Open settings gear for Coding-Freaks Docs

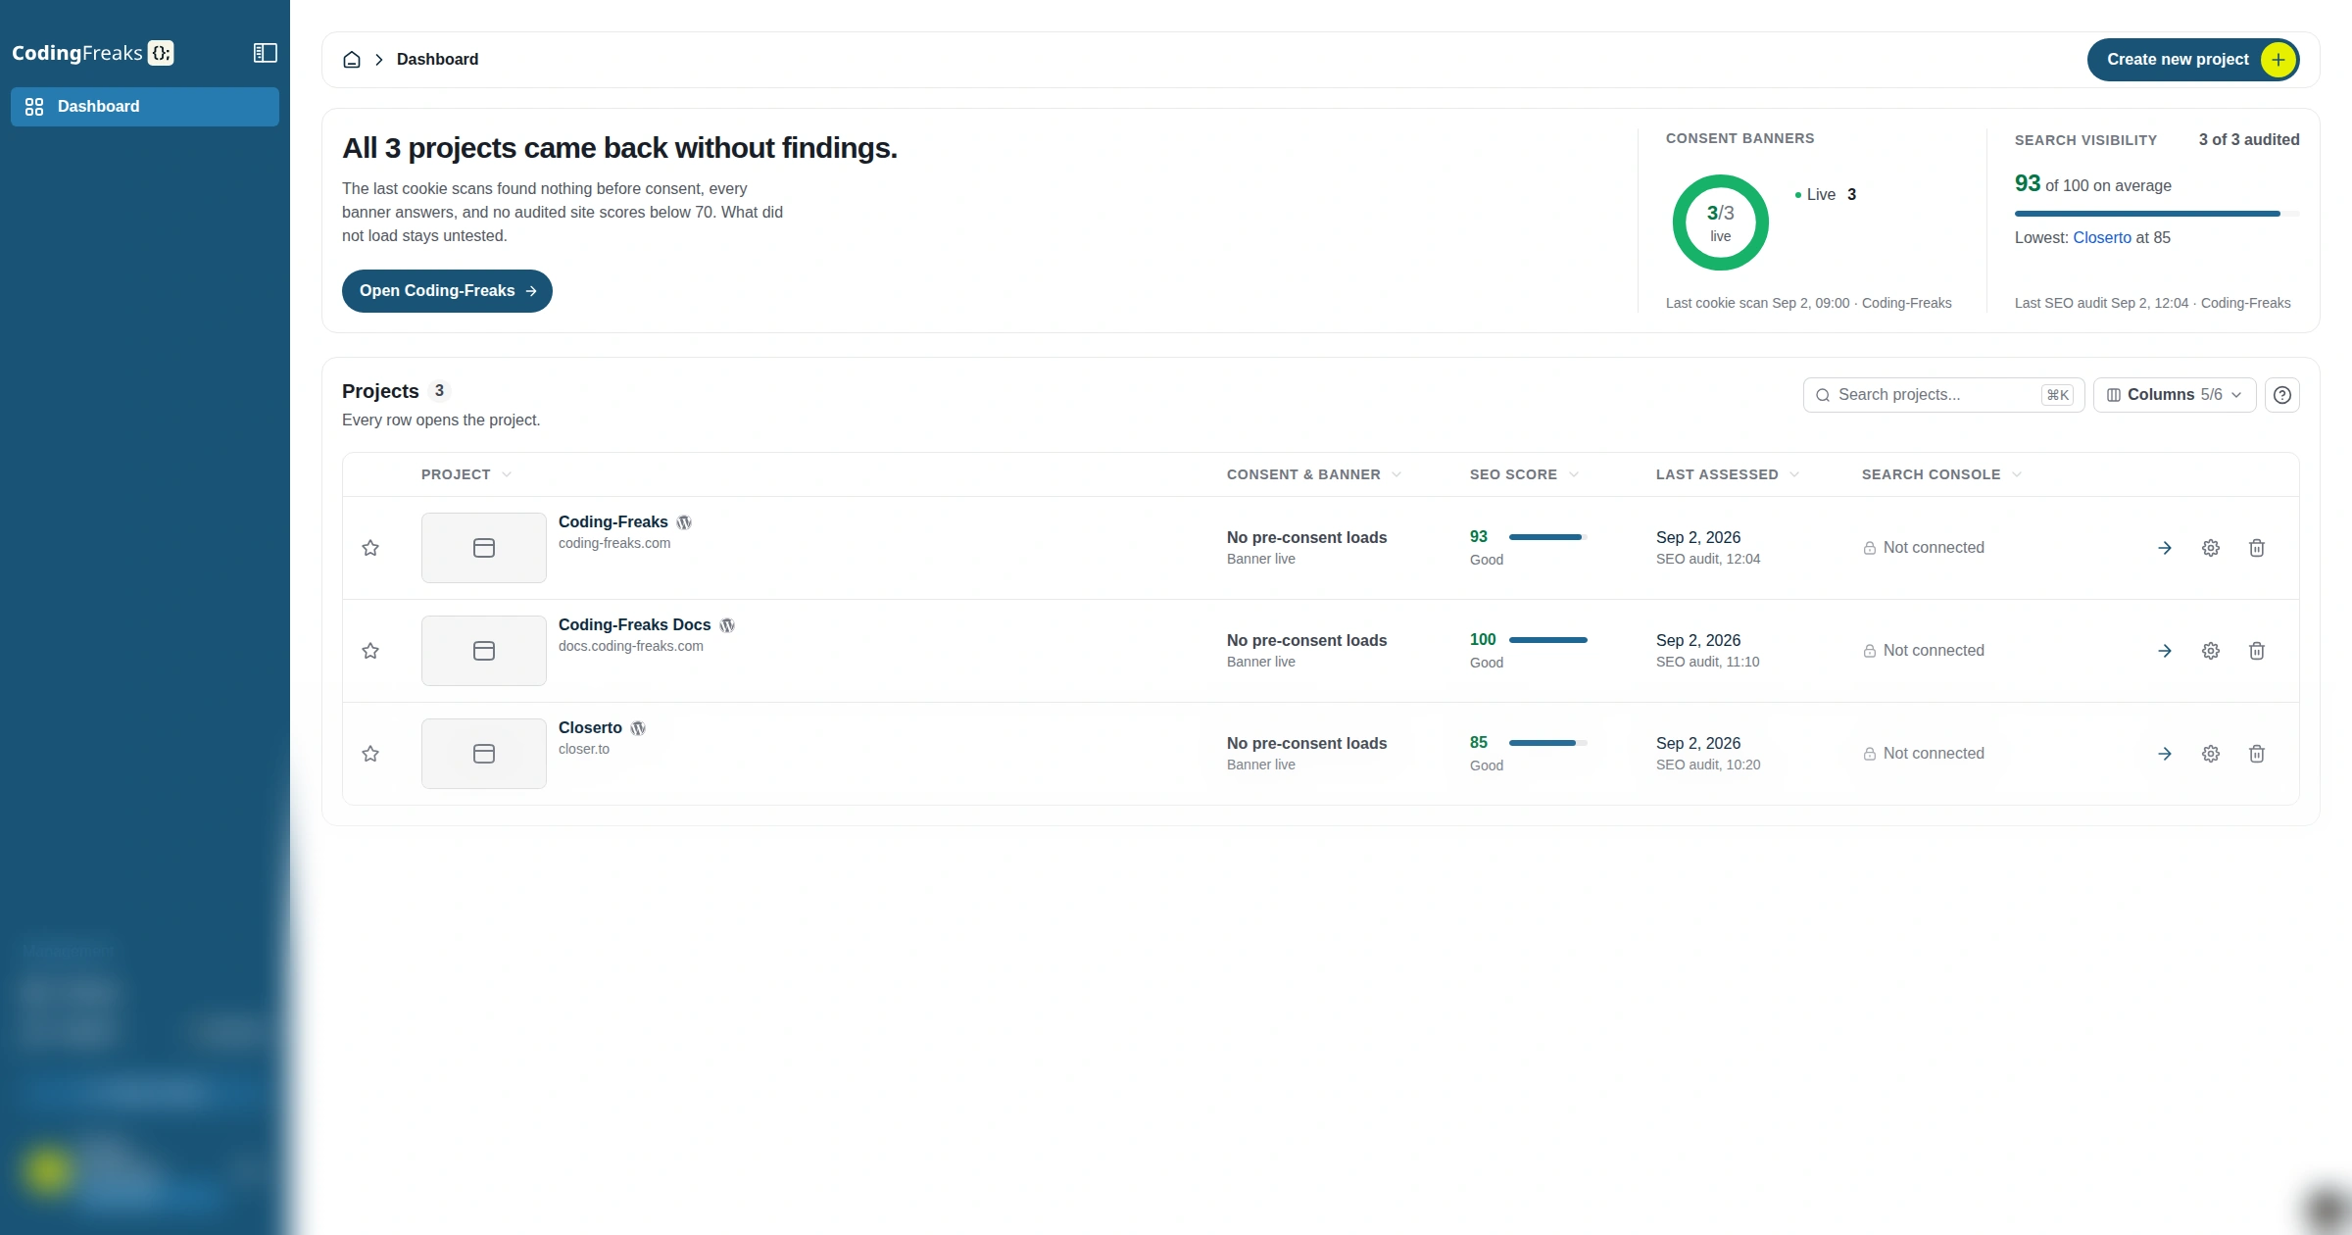tap(2211, 651)
